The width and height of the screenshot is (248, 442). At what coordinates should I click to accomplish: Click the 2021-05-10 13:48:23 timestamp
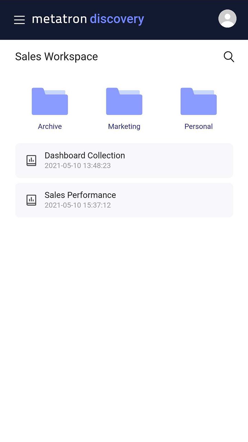point(77,166)
